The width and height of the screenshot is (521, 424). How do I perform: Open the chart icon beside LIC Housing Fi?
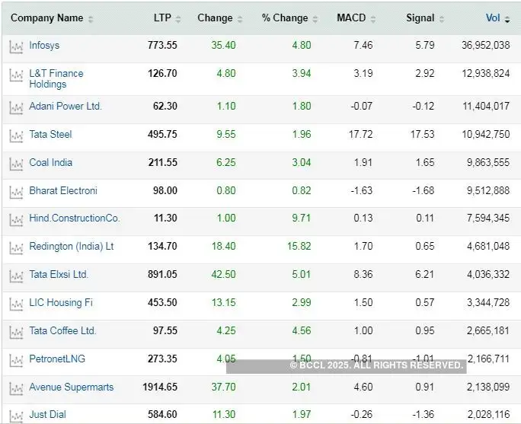[x=16, y=304]
